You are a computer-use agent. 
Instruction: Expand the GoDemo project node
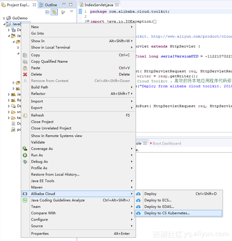click(x=4, y=18)
